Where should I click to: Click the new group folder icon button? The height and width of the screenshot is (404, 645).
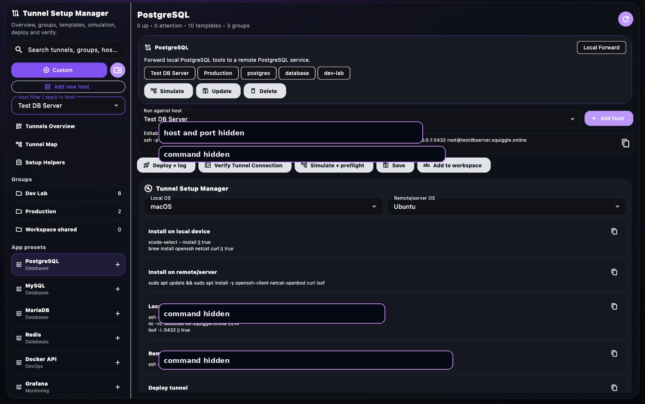tap(117, 70)
